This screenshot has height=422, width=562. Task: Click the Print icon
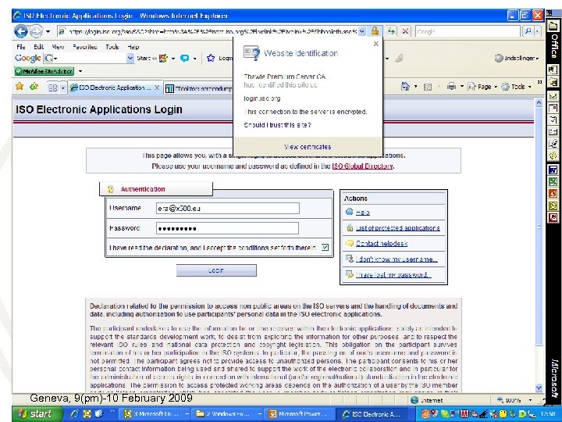coord(452,87)
